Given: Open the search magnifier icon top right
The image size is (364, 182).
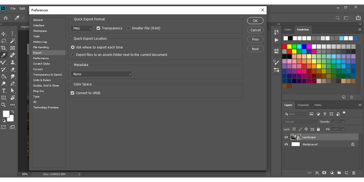Looking at the screenshot, I should coord(338,18).
